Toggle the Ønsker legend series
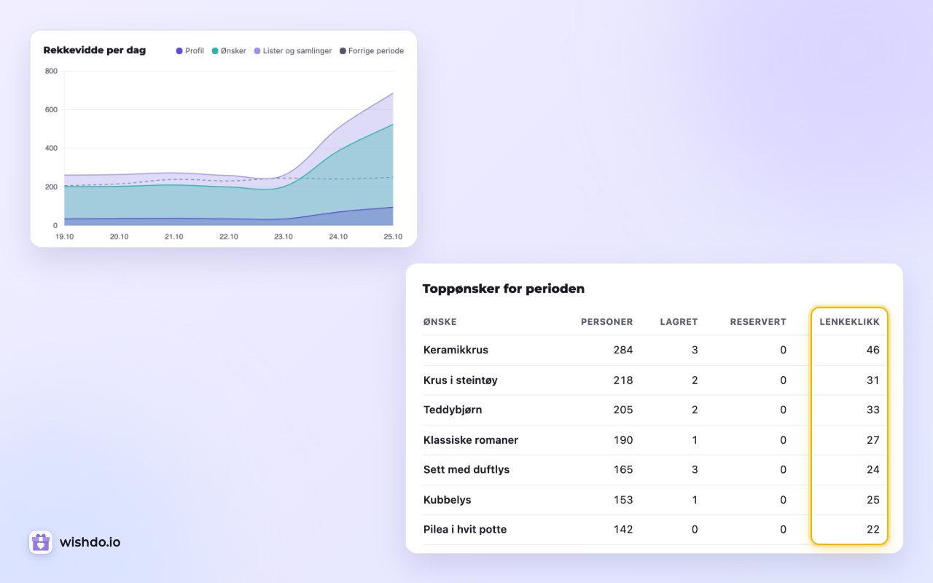This screenshot has height=583, width=933. point(229,51)
